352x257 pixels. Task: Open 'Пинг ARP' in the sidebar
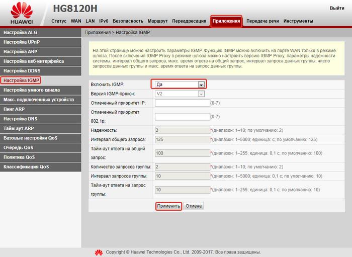point(40,109)
